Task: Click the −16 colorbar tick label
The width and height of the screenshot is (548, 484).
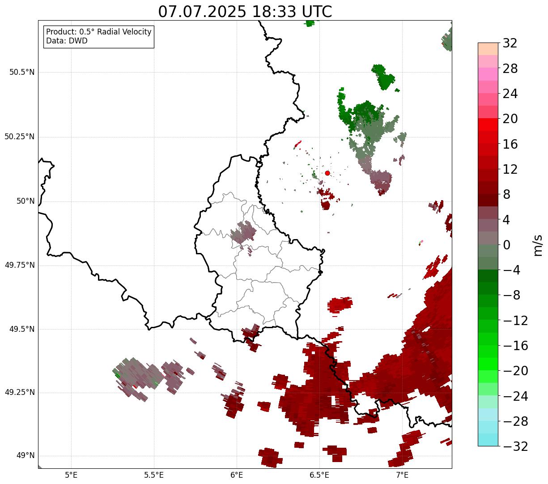Action: (x=515, y=346)
